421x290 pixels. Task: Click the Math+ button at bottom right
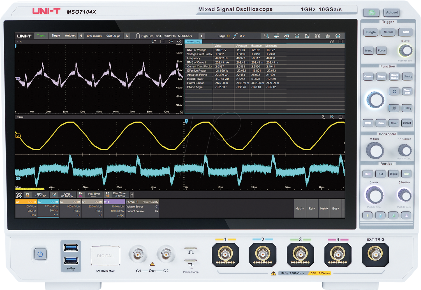(x=299, y=209)
